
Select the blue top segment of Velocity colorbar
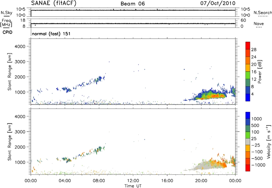tap(248, 115)
